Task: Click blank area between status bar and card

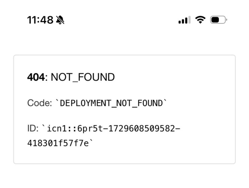Action: click(124, 42)
